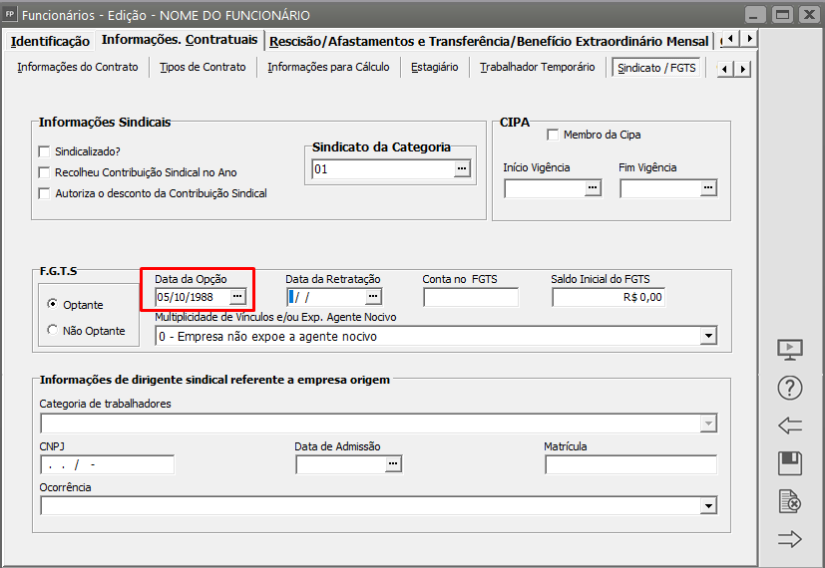The image size is (825, 568).
Task: Go to previous record with left arrow
Action: tap(790, 426)
